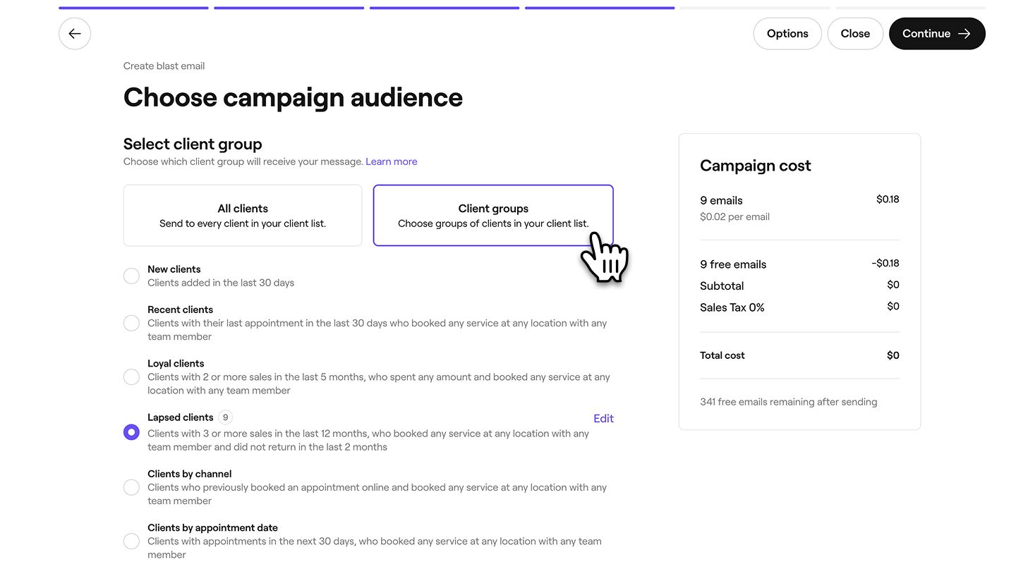Click the Total cost row
This screenshot has width=1016, height=564.
[x=799, y=355]
